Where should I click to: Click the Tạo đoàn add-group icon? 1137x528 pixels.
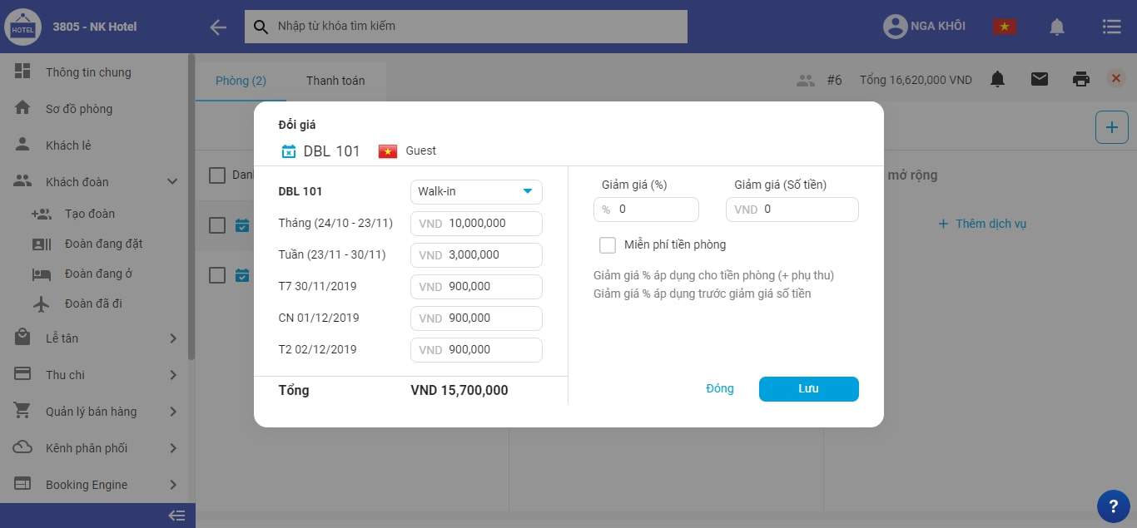(x=42, y=214)
